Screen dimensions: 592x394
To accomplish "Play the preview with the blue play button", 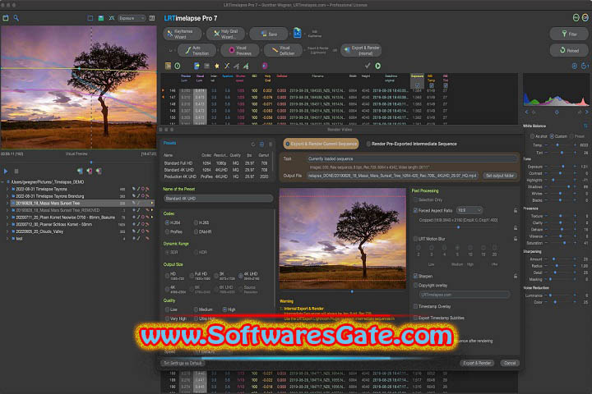I will click(6, 172).
